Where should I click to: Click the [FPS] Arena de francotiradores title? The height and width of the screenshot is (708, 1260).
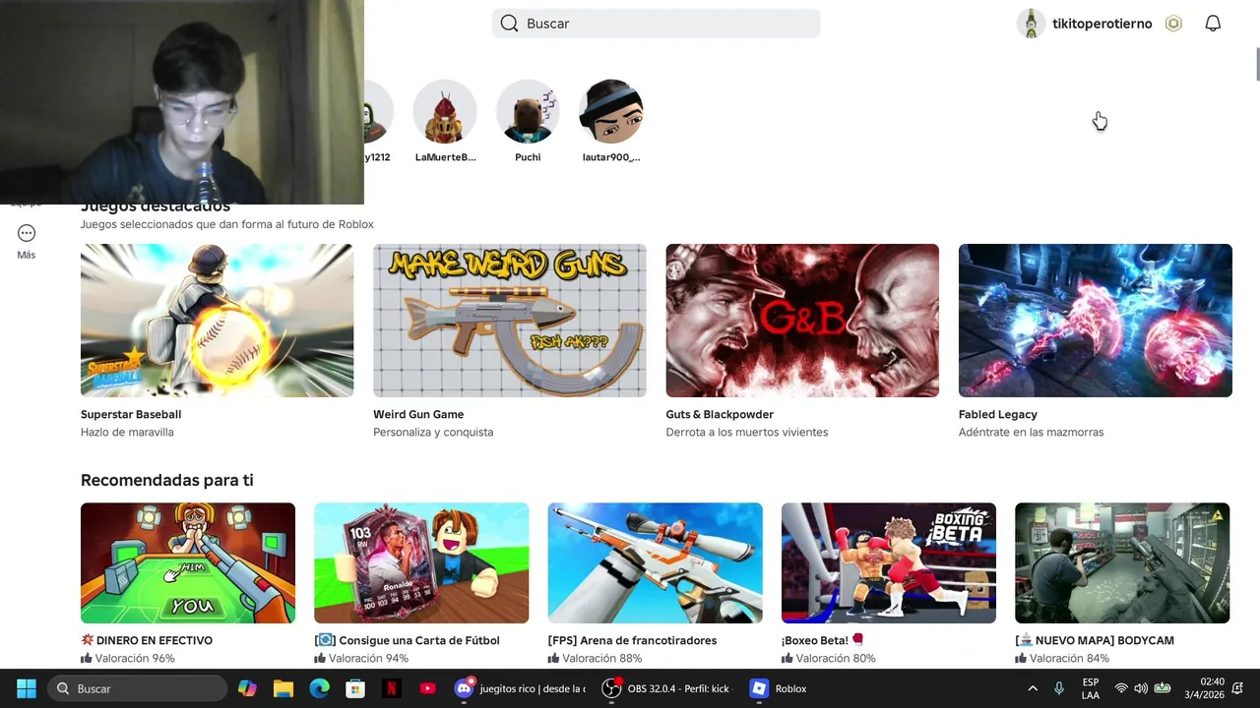pyautogui.click(x=632, y=640)
